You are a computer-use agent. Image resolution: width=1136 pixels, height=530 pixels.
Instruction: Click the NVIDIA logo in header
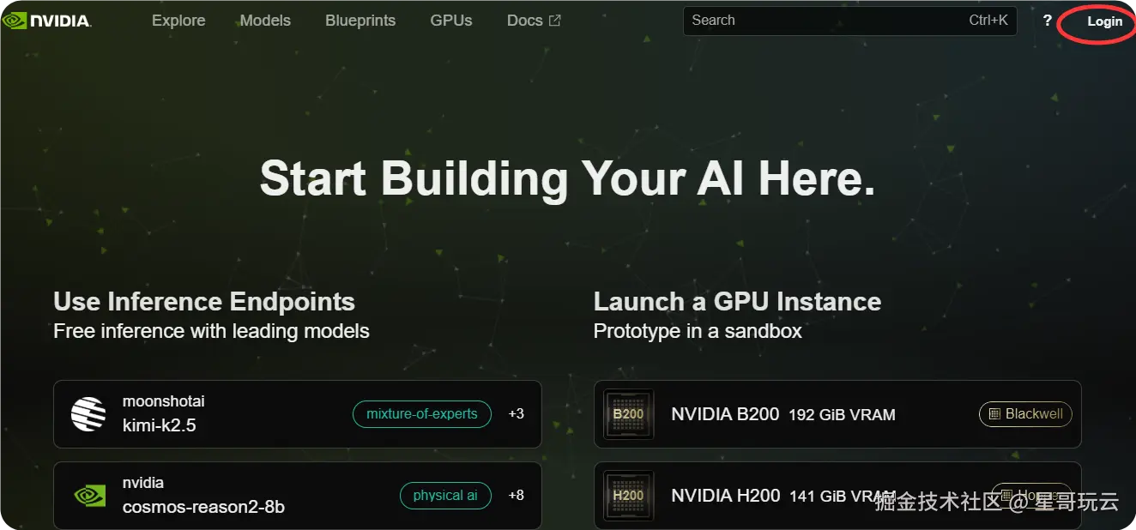(46, 21)
